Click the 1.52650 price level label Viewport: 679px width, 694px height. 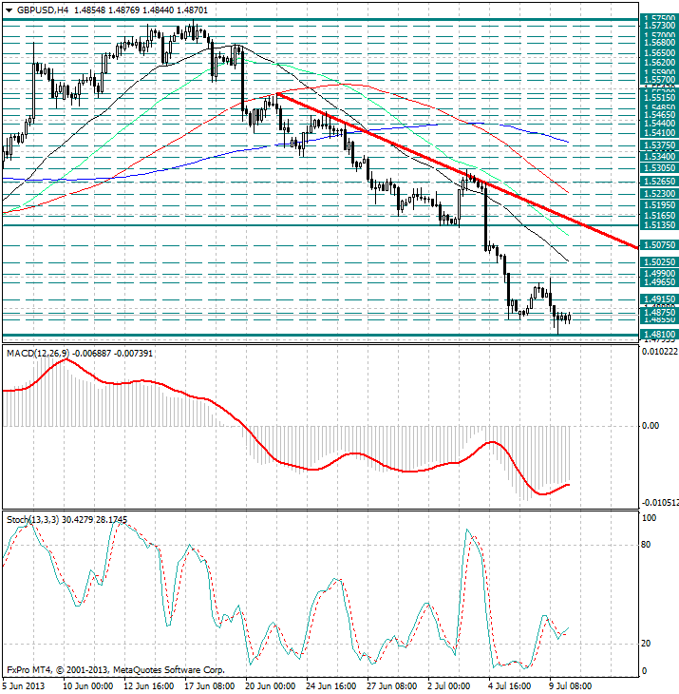659,182
